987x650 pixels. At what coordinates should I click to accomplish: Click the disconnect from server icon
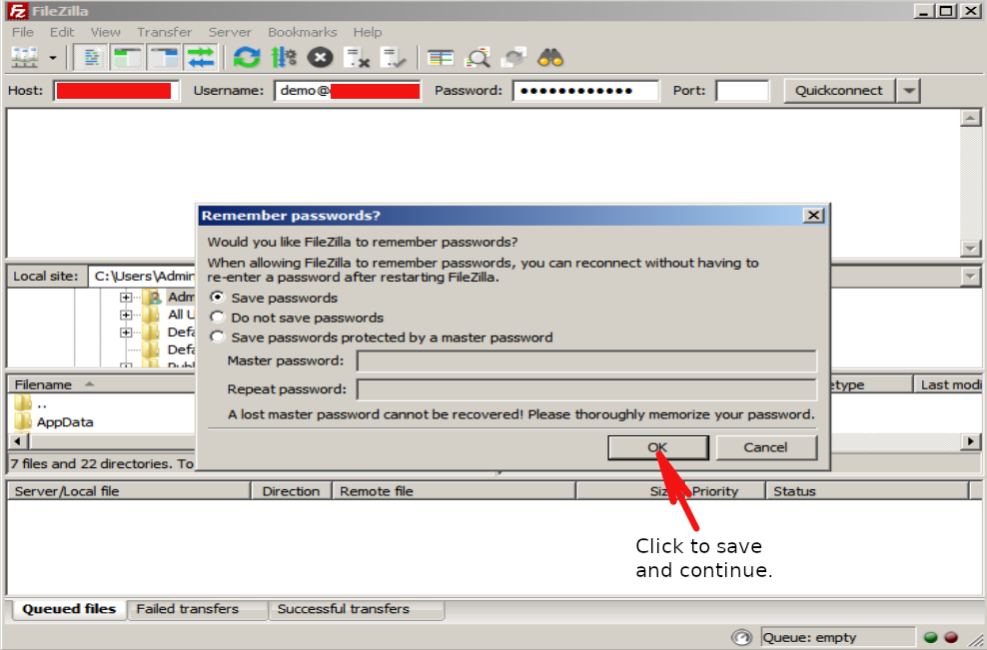pyautogui.click(x=357, y=58)
